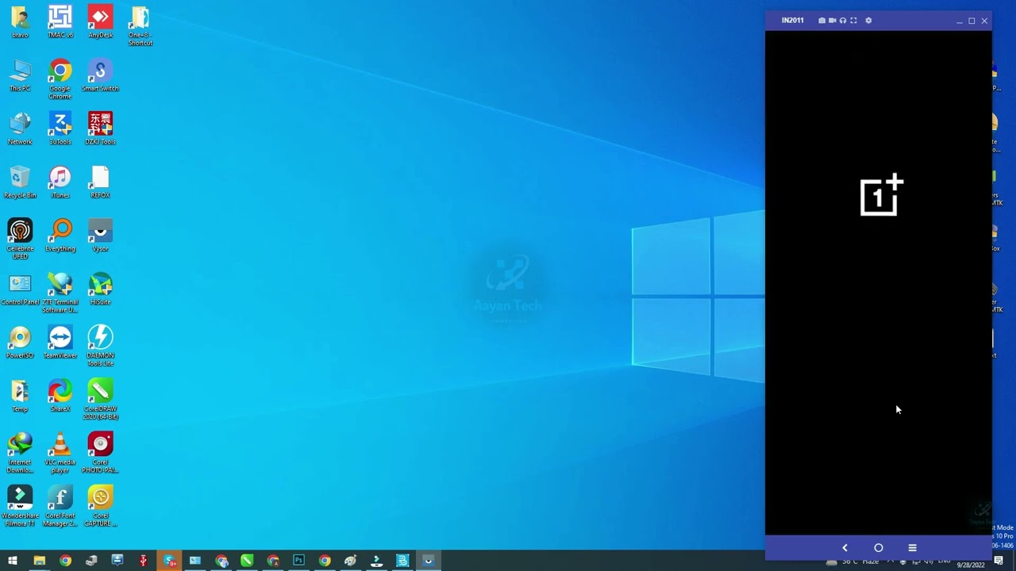Select the ShareX desktop icon
Viewport: 1016px width, 571px height.
60,396
